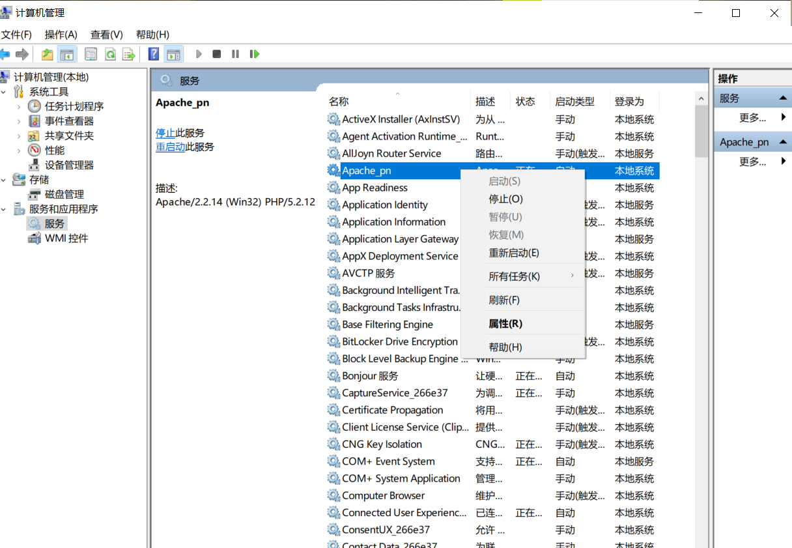This screenshot has width=792, height=548.
Task: Select the Certificate Propagation service row
Action: pos(492,411)
